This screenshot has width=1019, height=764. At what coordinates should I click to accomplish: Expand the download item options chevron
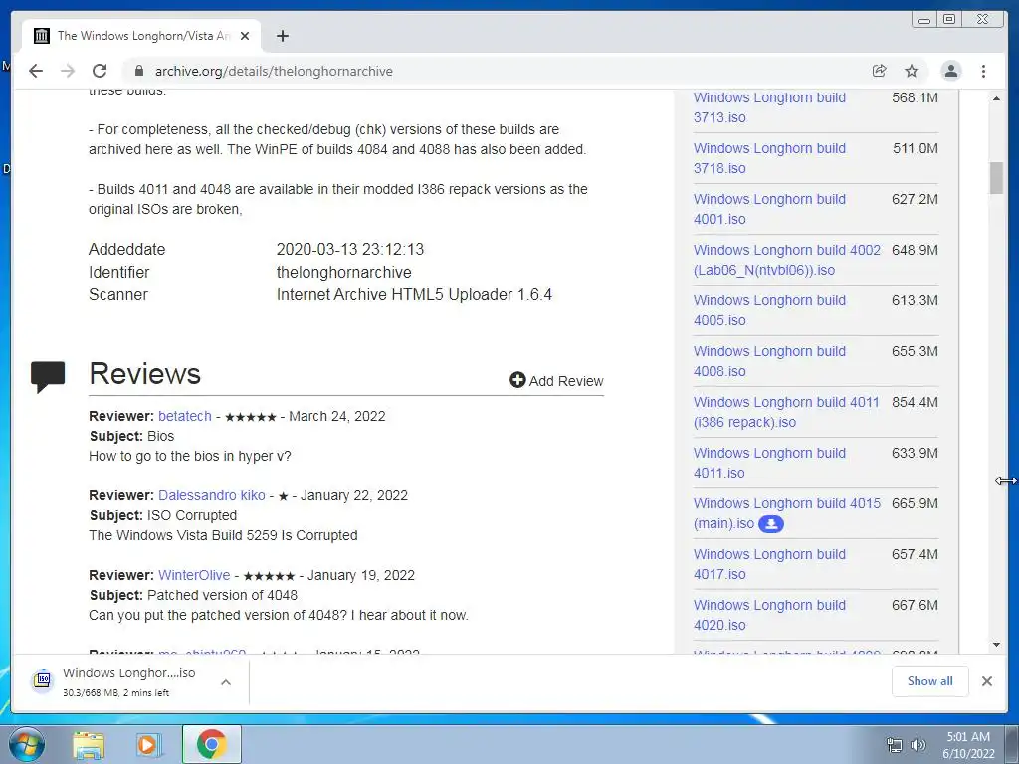click(226, 682)
